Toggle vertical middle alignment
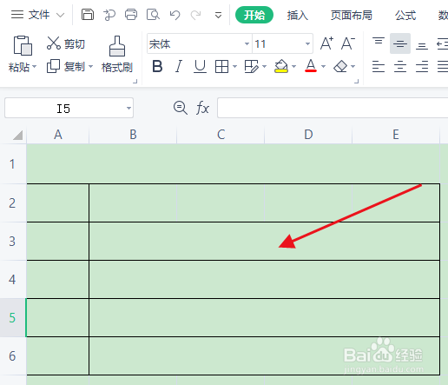 pyautogui.click(x=400, y=43)
